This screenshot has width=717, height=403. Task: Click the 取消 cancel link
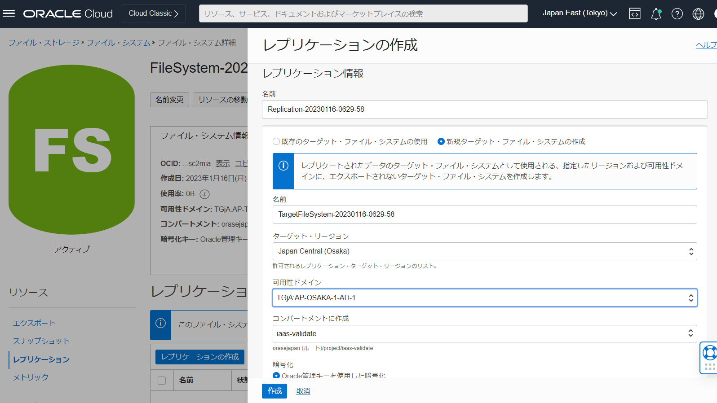[x=303, y=391]
